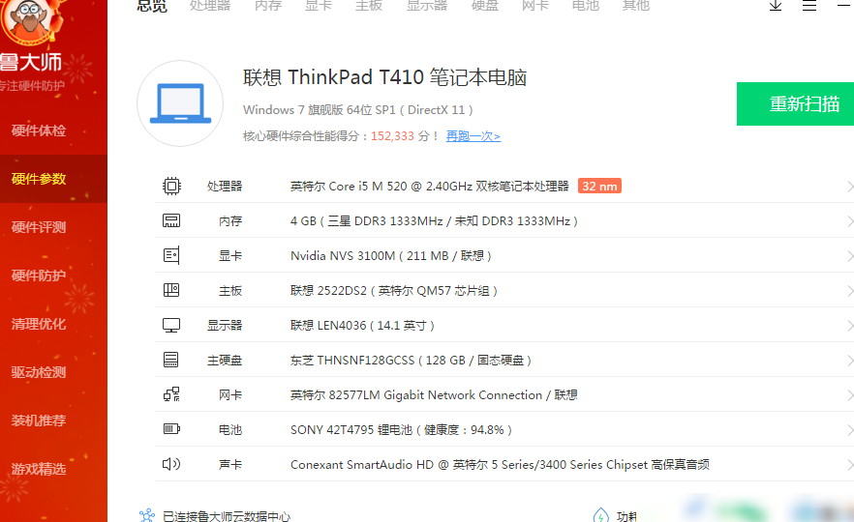The image size is (854, 522).
Task: Click the ThinkPad T410 title text
Action: click(384, 77)
